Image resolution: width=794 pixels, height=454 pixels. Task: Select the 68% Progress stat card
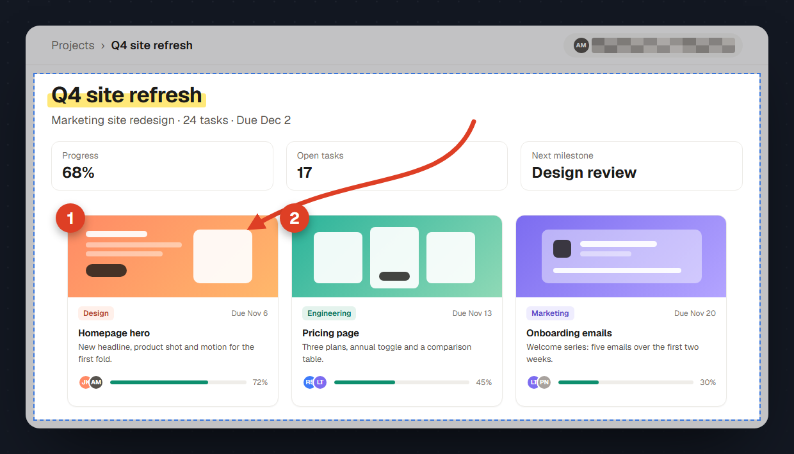click(162, 166)
